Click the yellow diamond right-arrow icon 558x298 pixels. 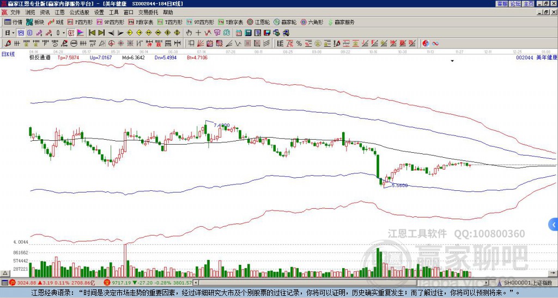point(139,33)
